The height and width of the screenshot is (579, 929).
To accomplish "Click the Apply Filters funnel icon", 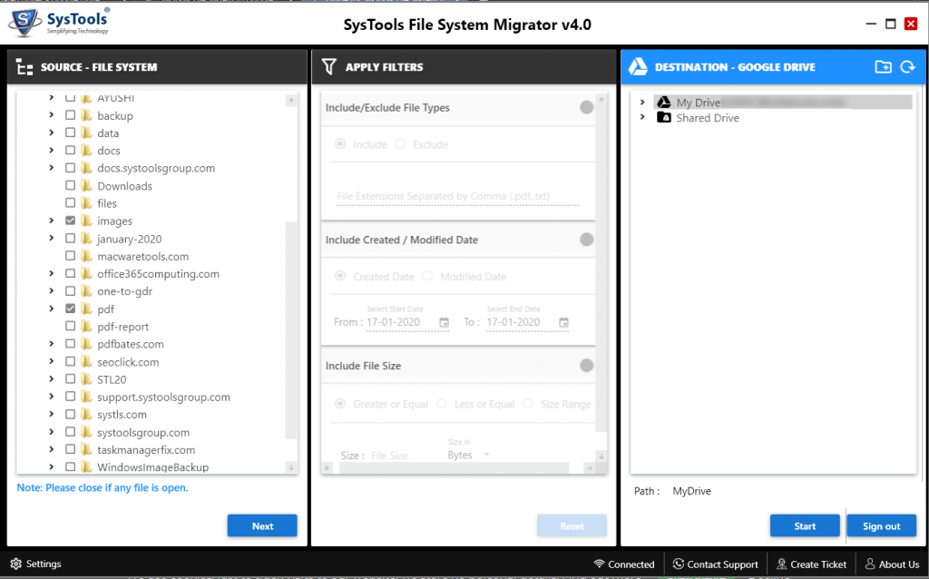I will tap(328, 66).
